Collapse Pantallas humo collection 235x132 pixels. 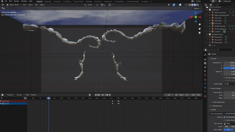tap(207, 34)
